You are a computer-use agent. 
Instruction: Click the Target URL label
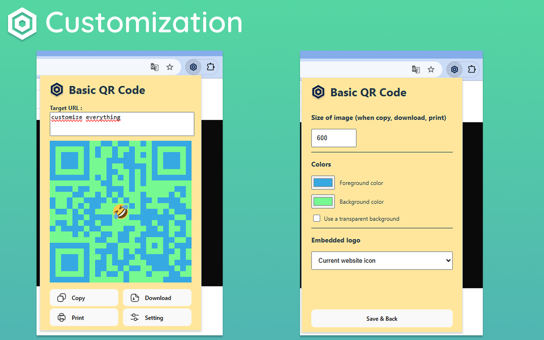point(66,108)
